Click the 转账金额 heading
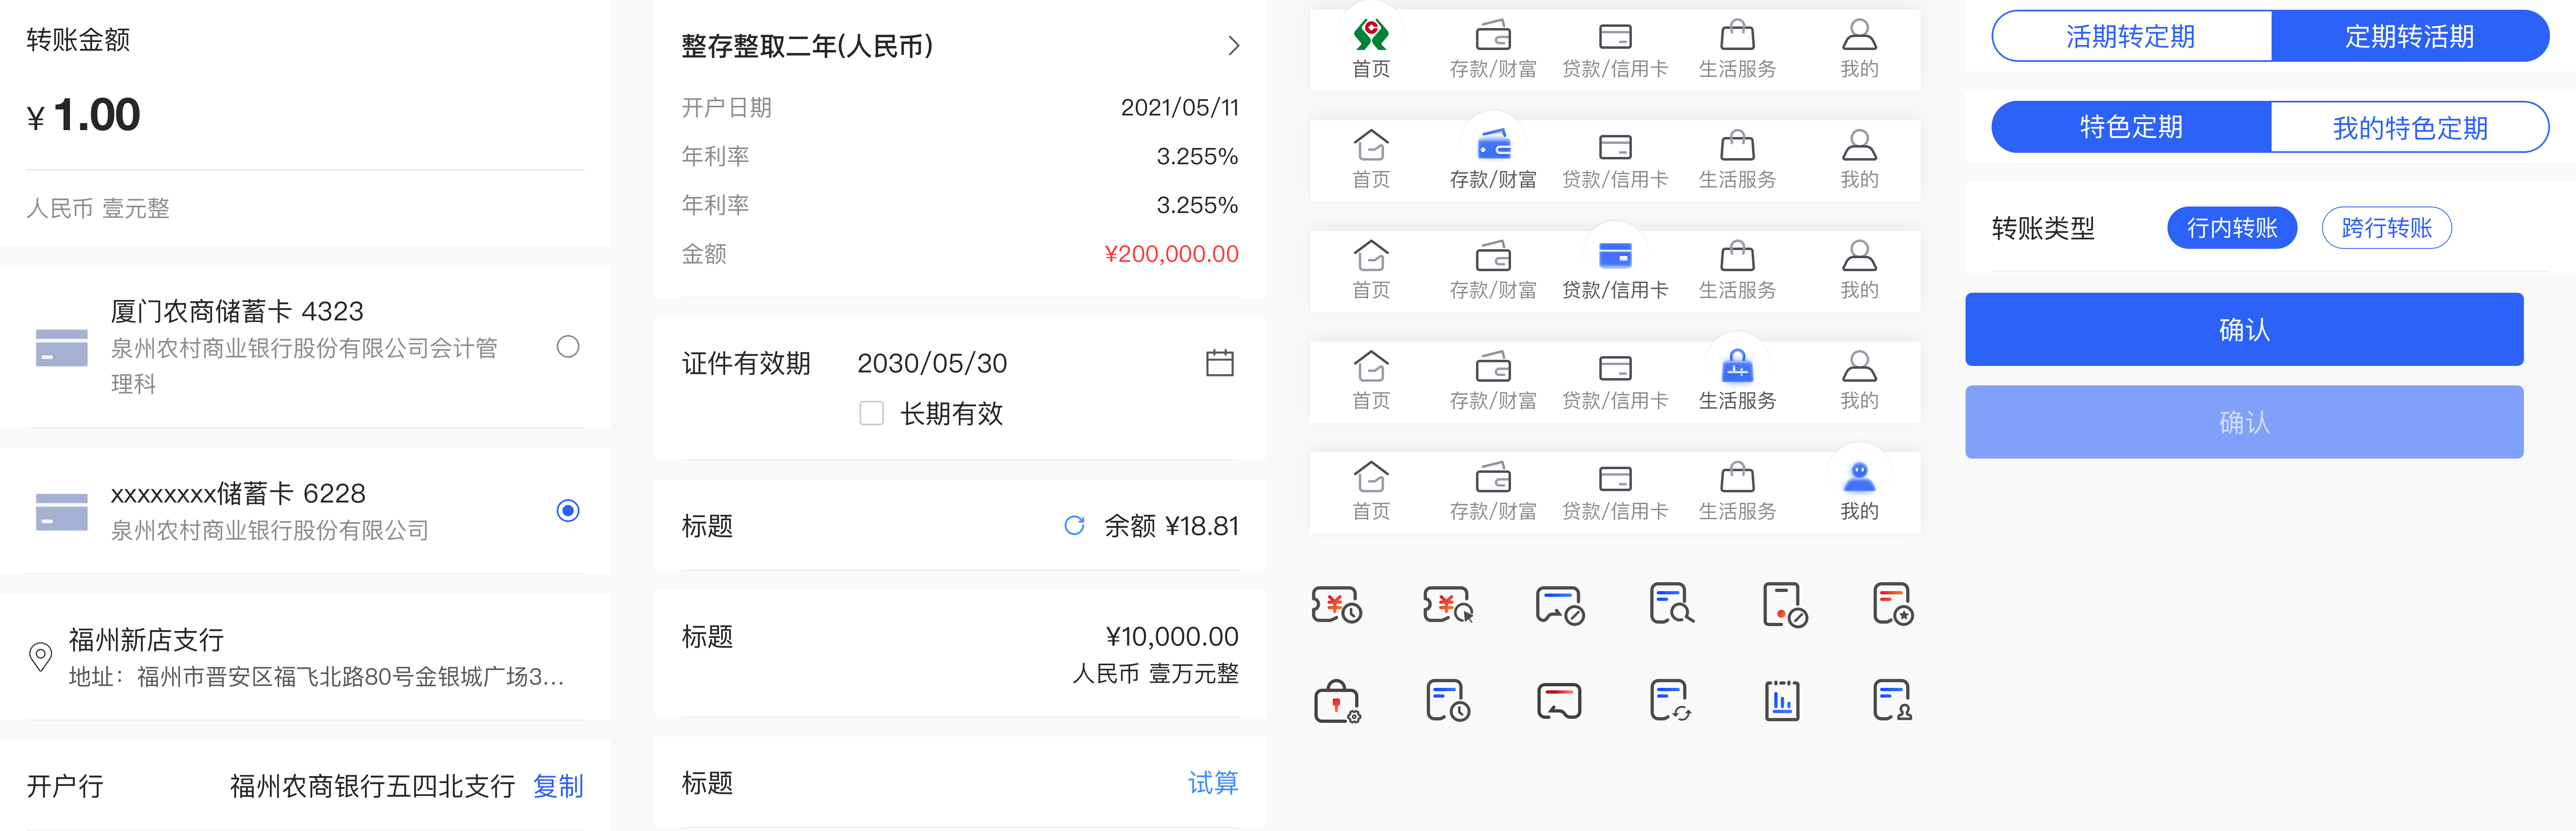 pos(78,40)
